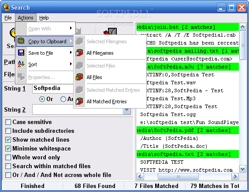Click the Search app icon in title bar
The width and height of the screenshot is (249, 192).
click(6, 7)
